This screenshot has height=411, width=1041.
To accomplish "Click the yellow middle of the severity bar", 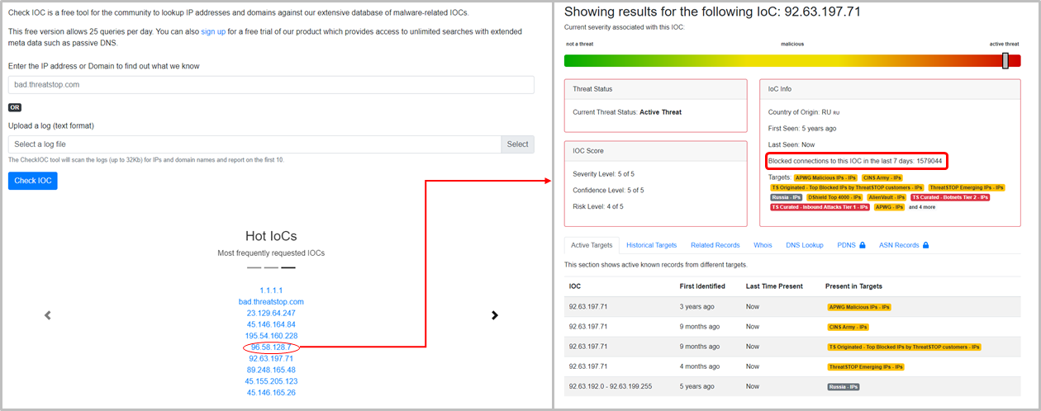I will coord(791,61).
